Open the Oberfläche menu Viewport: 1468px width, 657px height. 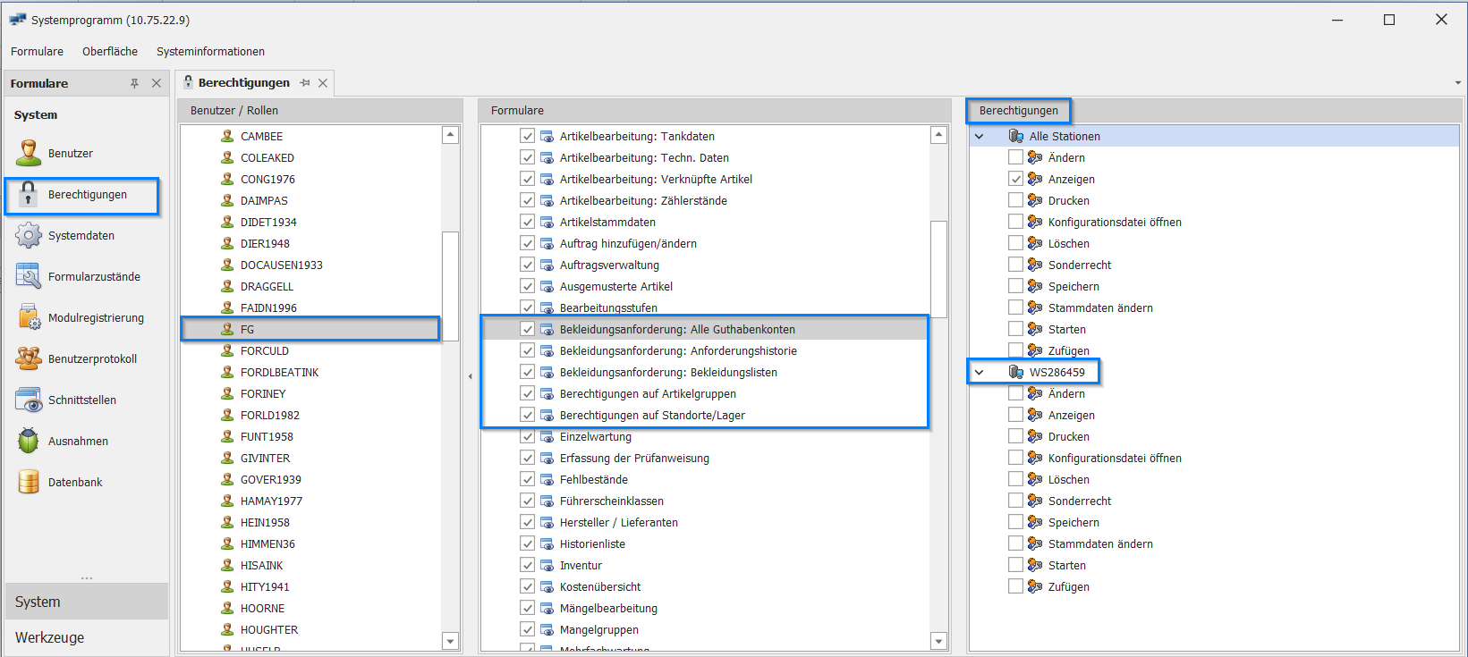click(110, 52)
